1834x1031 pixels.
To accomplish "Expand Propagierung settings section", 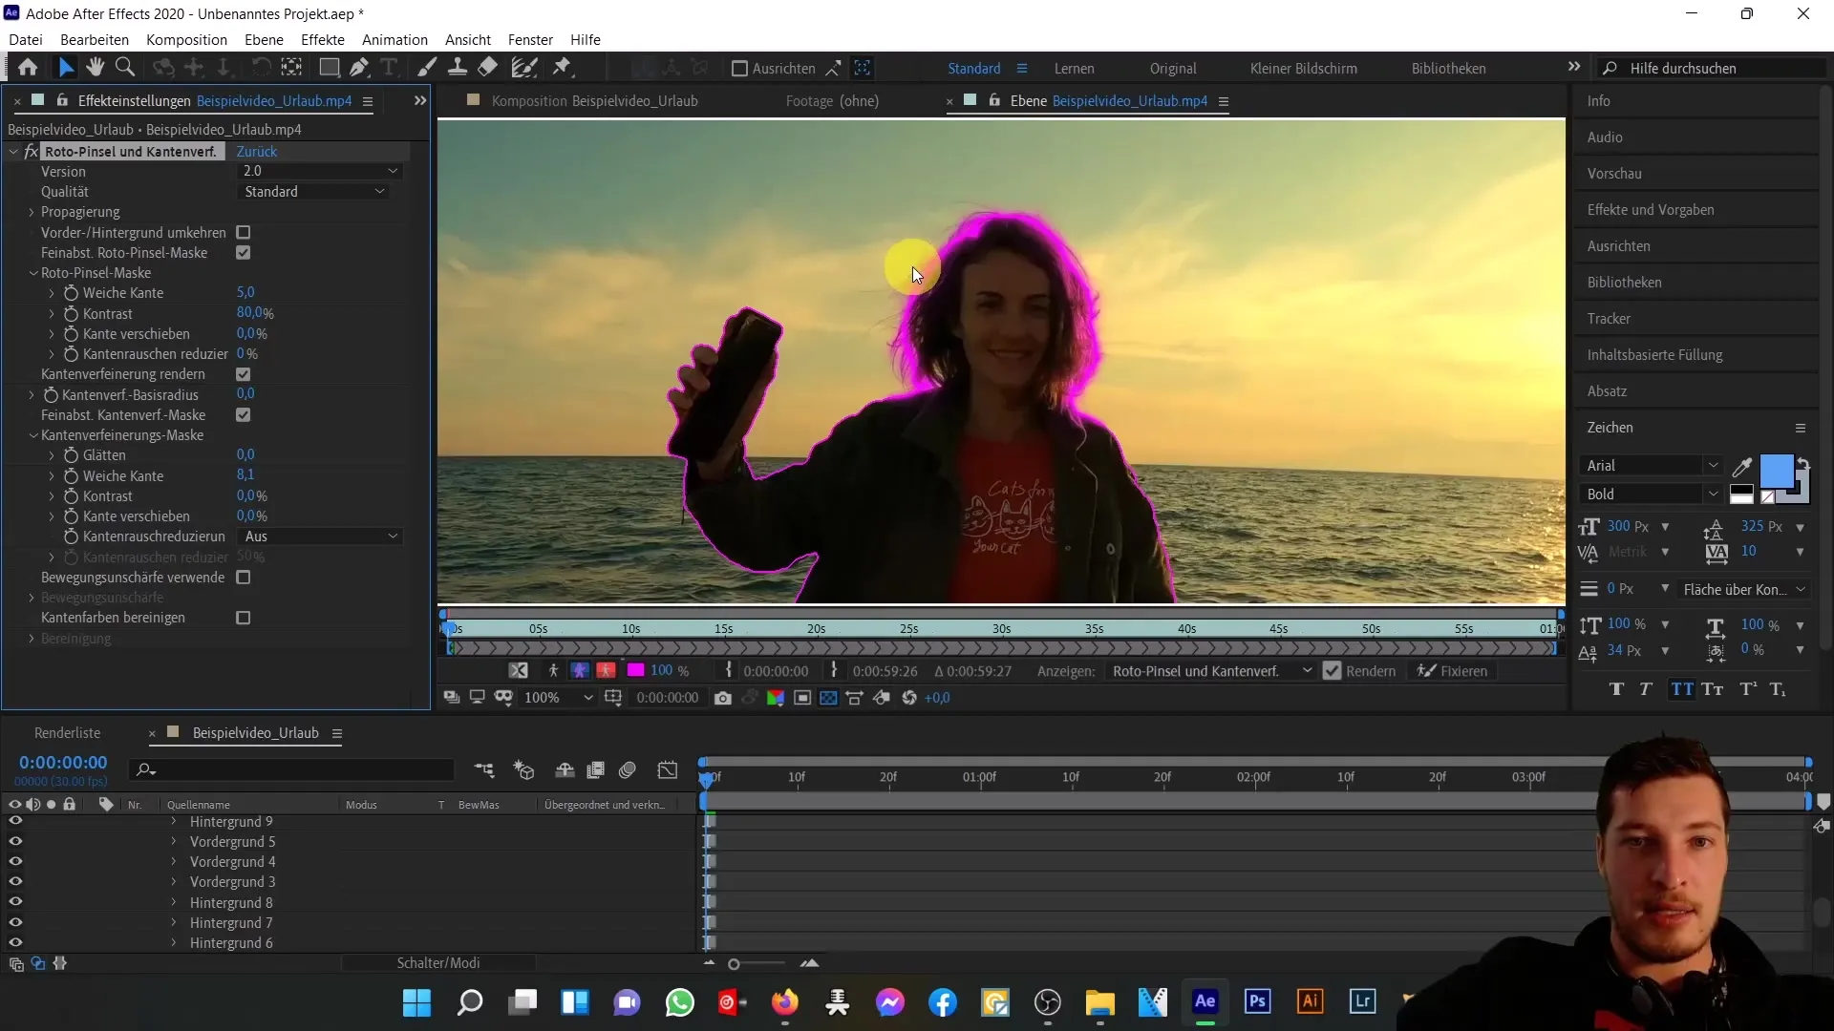I will pyautogui.click(x=31, y=212).
